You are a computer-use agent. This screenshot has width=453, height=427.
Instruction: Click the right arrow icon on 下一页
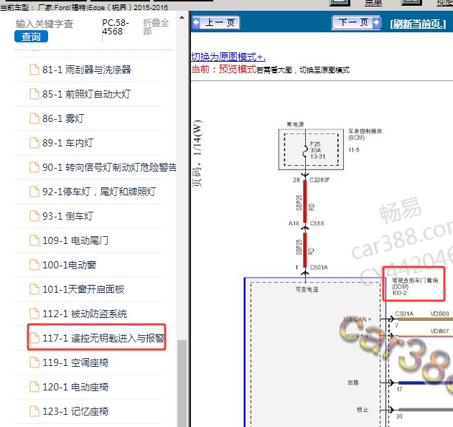(376, 22)
